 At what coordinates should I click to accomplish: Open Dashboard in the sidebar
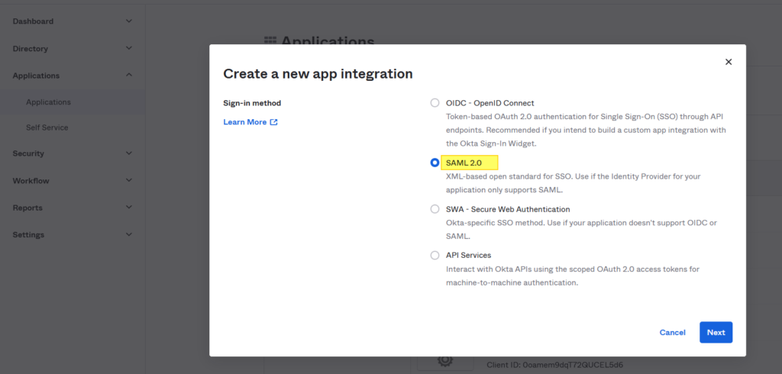[33, 21]
